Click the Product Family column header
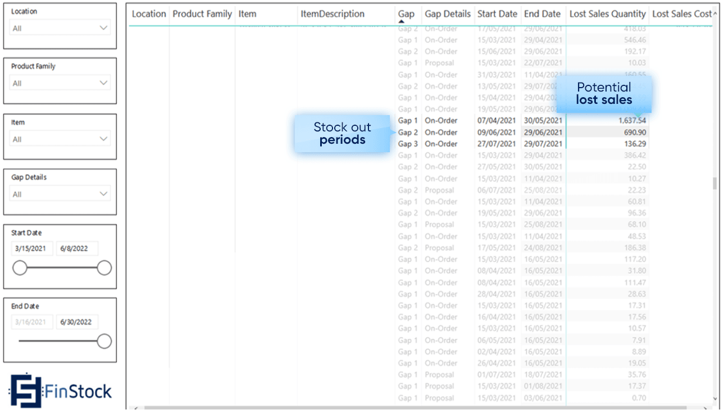 coord(202,14)
